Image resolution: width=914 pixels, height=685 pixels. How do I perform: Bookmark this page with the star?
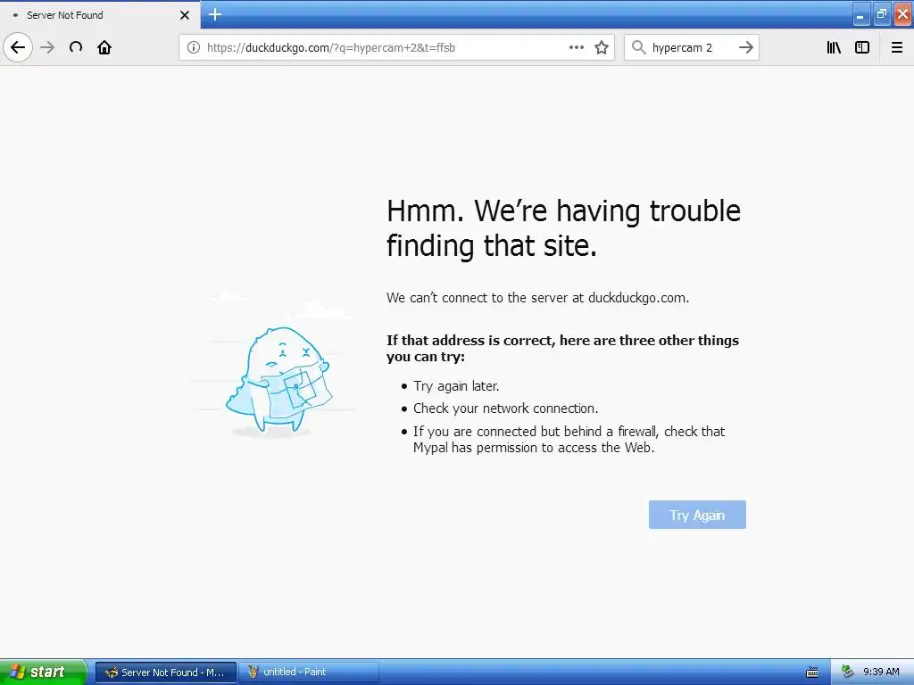point(602,48)
